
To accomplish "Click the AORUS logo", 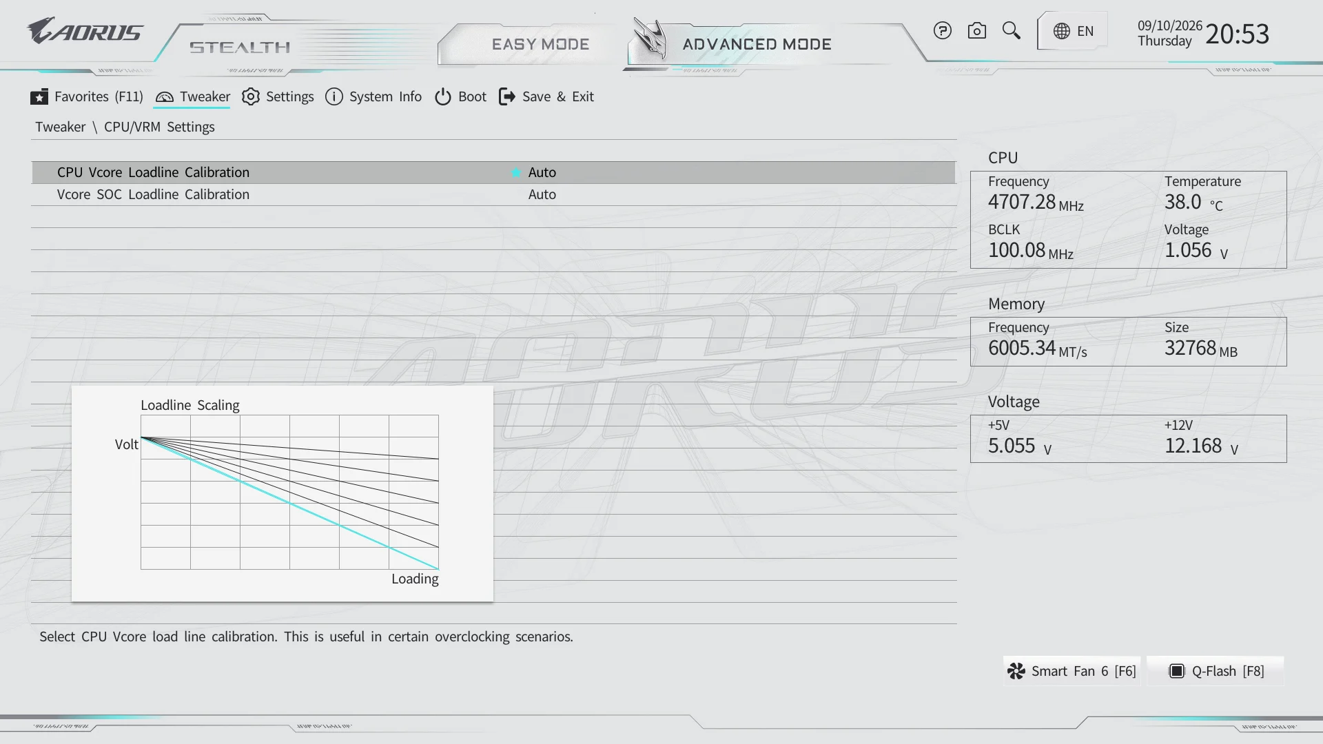I will (85, 31).
